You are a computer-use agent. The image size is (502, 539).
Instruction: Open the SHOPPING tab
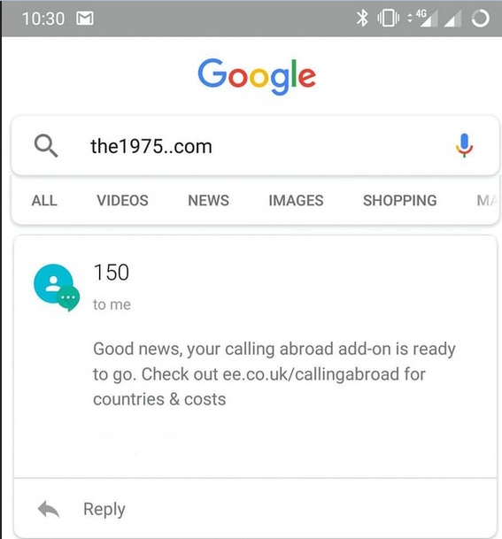pyautogui.click(x=400, y=200)
